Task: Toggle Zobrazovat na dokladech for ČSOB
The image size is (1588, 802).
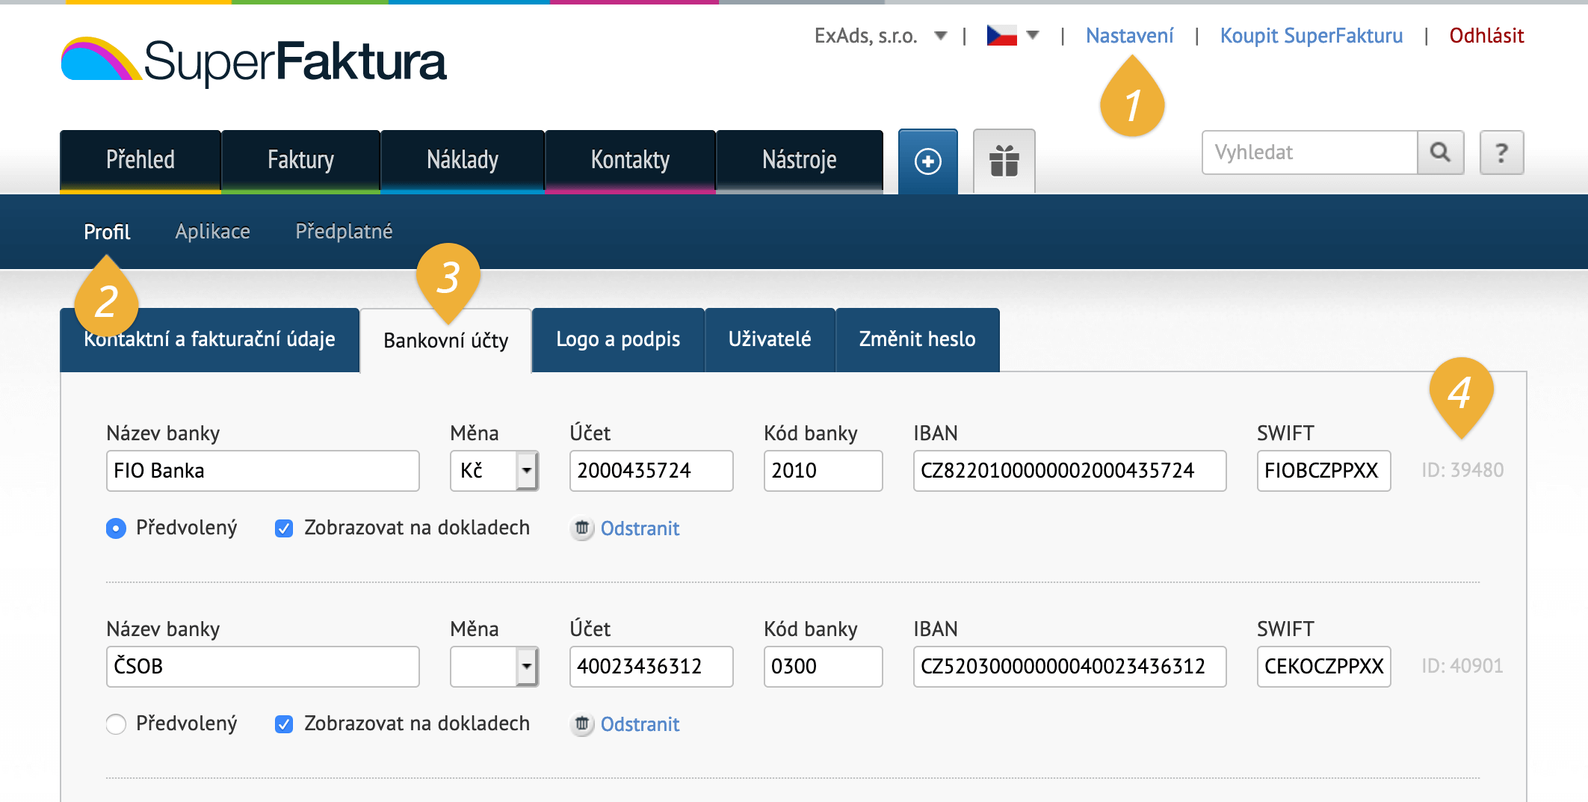Action: pyautogui.click(x=284, y=724)
